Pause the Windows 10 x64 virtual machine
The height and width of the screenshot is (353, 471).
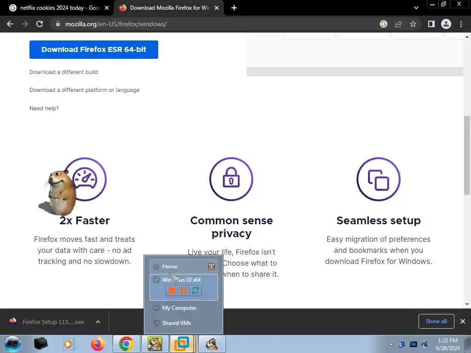(184, 290)
